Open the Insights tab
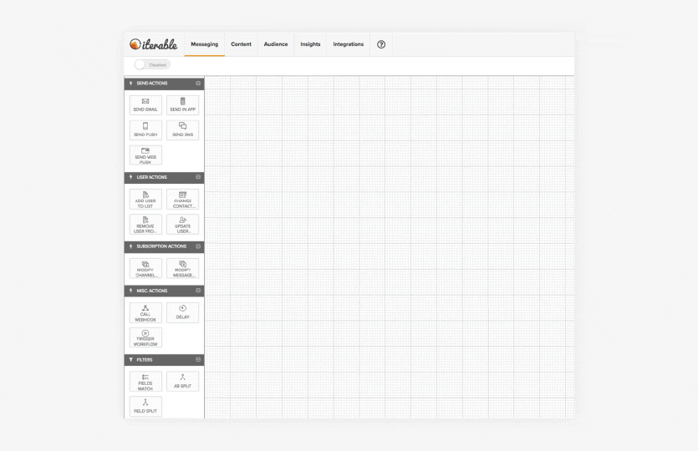 pos(310,44)
